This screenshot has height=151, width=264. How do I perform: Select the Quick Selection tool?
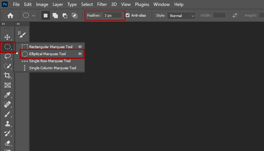(x=7, y=66)
